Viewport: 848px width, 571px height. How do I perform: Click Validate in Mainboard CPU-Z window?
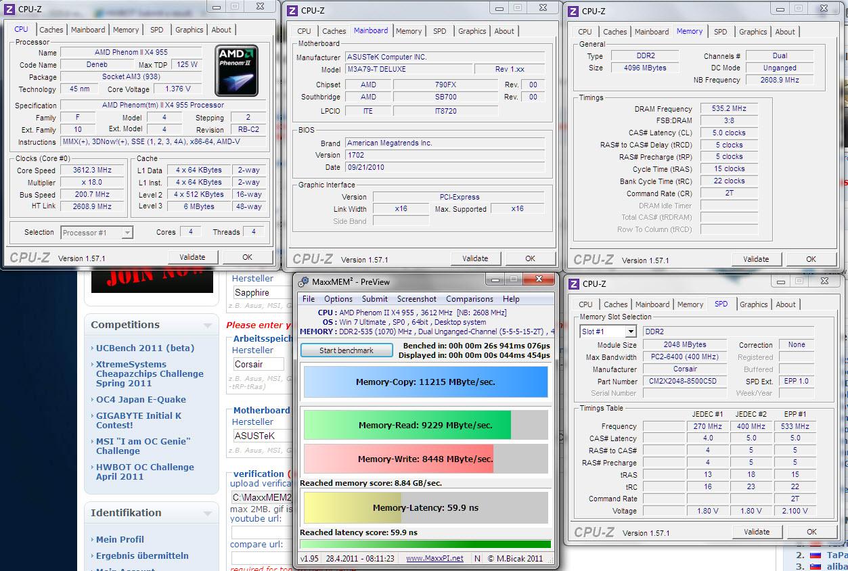[x=475, y=258]
